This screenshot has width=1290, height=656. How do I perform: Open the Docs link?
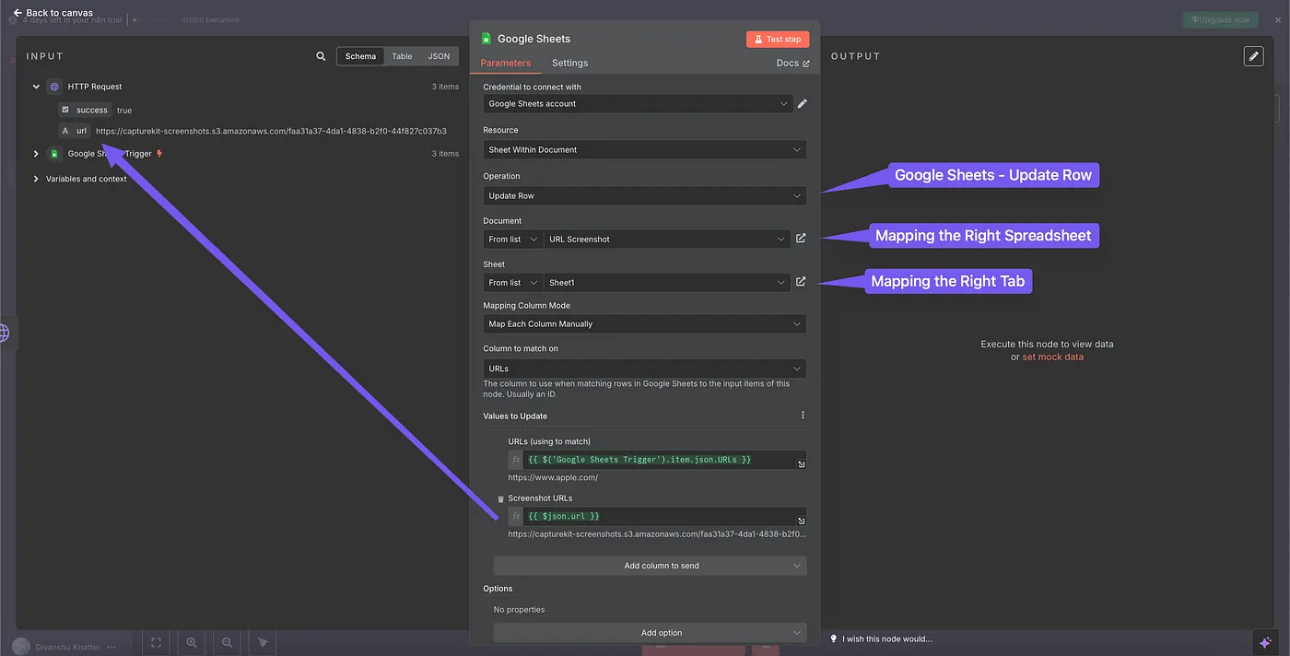pos(792,63)
